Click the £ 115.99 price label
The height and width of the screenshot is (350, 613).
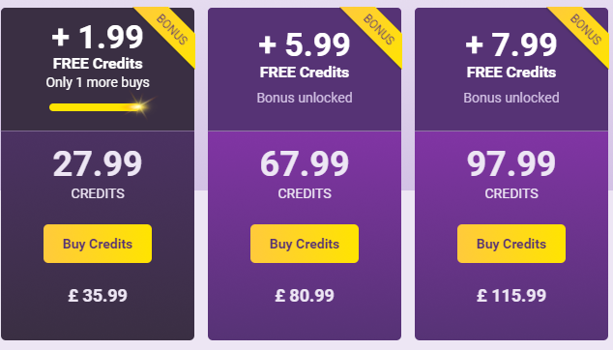tap(511, 295)
